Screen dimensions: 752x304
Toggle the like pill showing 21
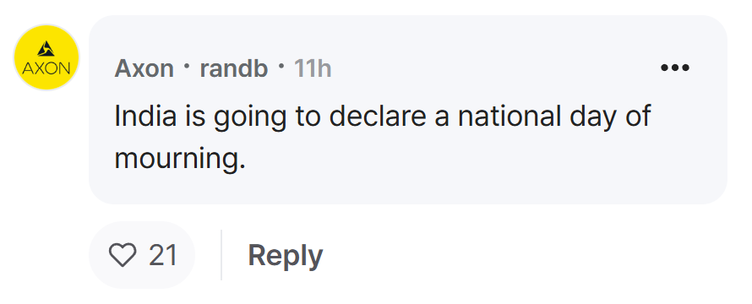pyautogui.click(x=142, y=255)
